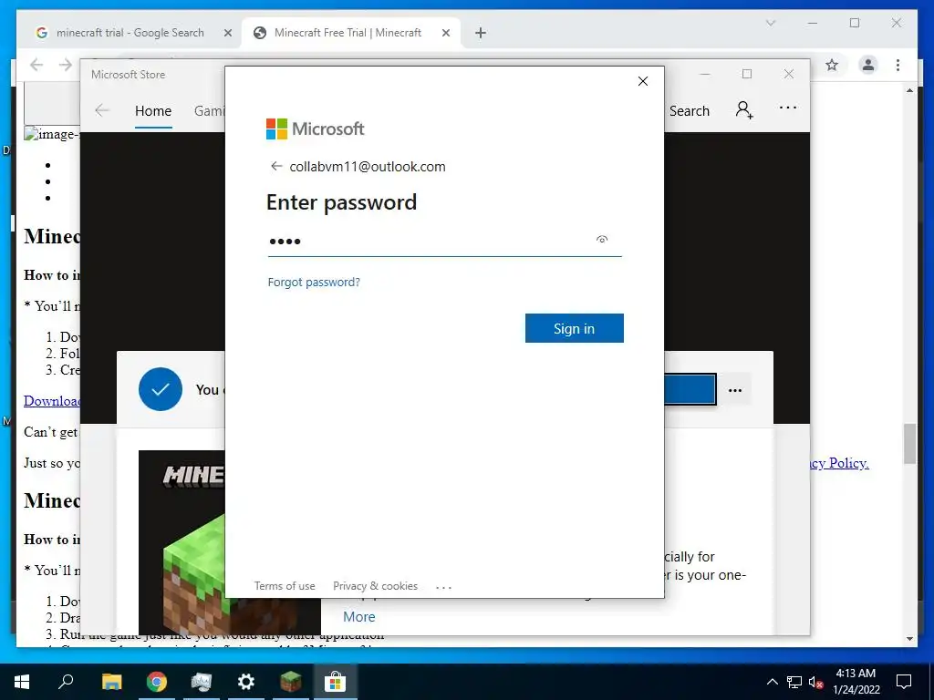
Task: Open a new Chrome tab
Action: [x=481, y=33]
